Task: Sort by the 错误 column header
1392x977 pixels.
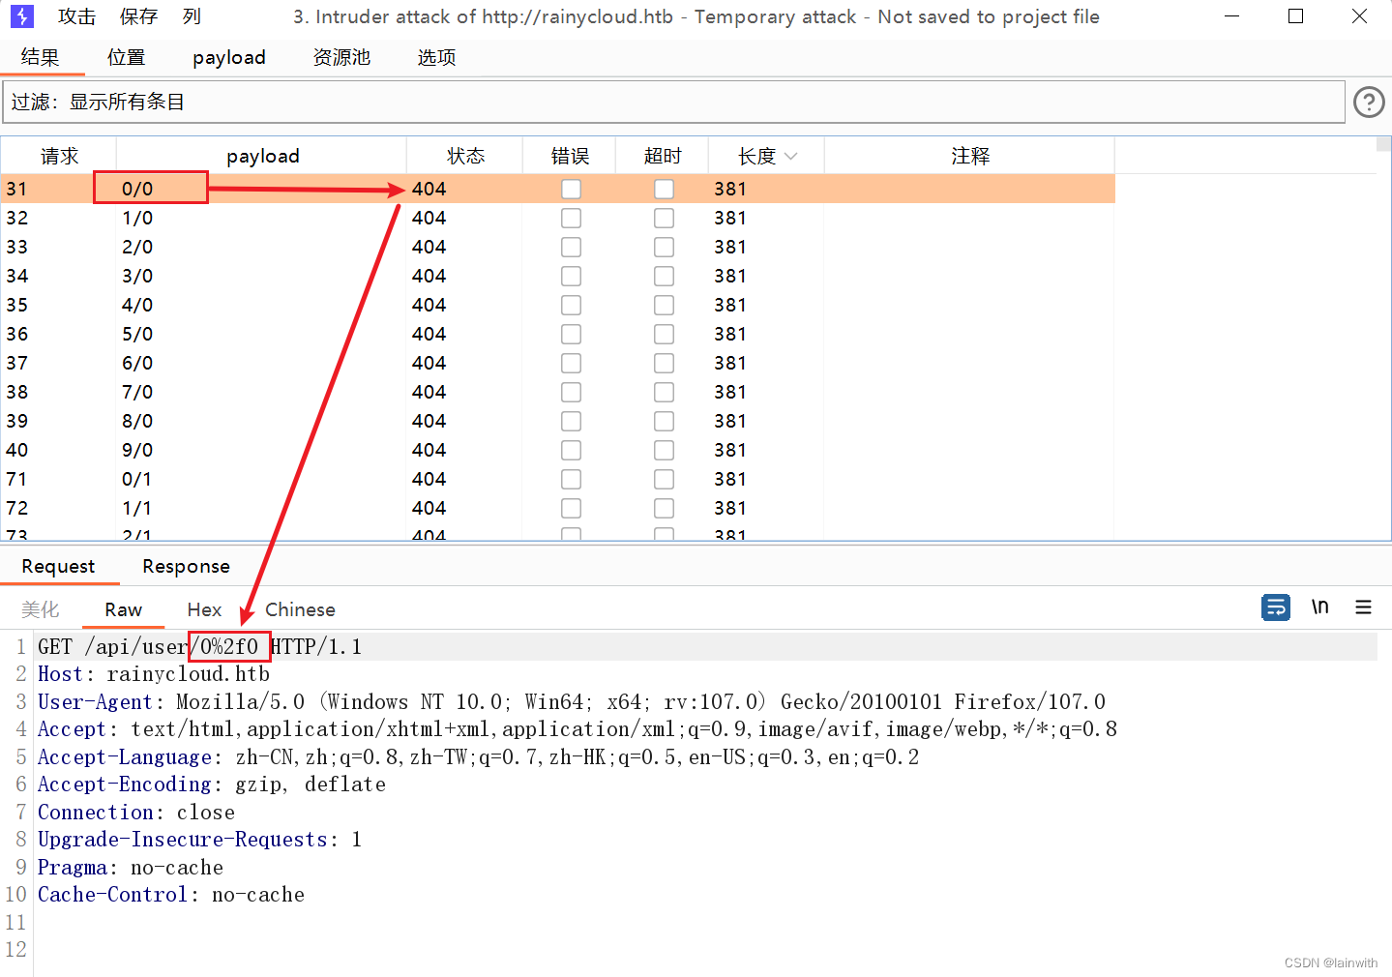Action: pos(570,156)
